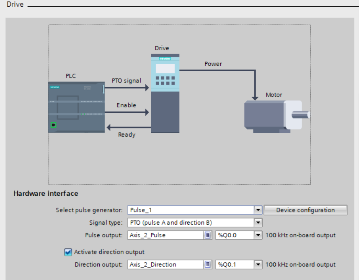Click the Motor label

pos(274,95)
